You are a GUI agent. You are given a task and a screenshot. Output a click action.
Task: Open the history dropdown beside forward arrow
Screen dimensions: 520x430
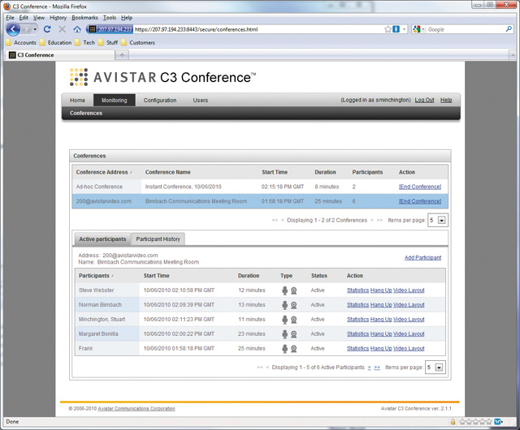pyautogui.click(x=35, y=29)
